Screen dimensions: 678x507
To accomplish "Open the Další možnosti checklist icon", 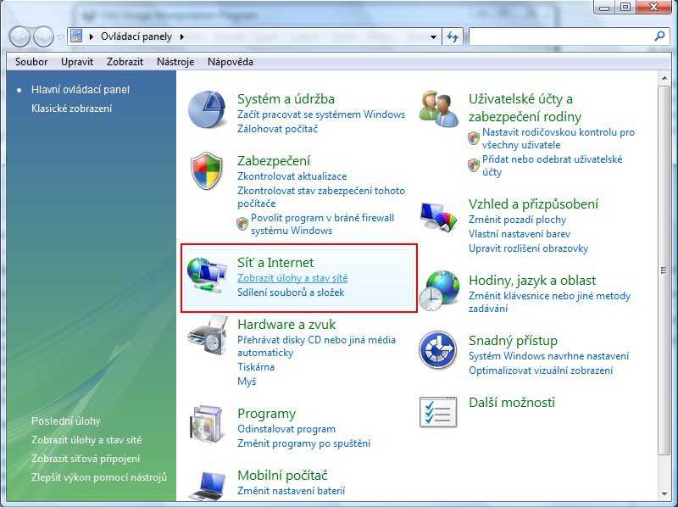I will [x=438, y=412].
